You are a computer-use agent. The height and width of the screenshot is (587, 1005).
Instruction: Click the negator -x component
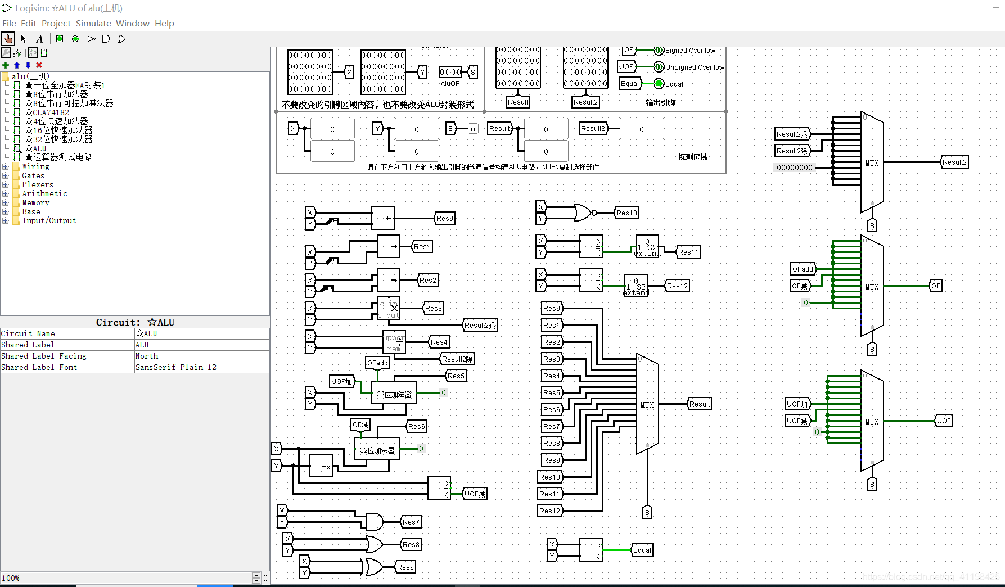(321, 466)
